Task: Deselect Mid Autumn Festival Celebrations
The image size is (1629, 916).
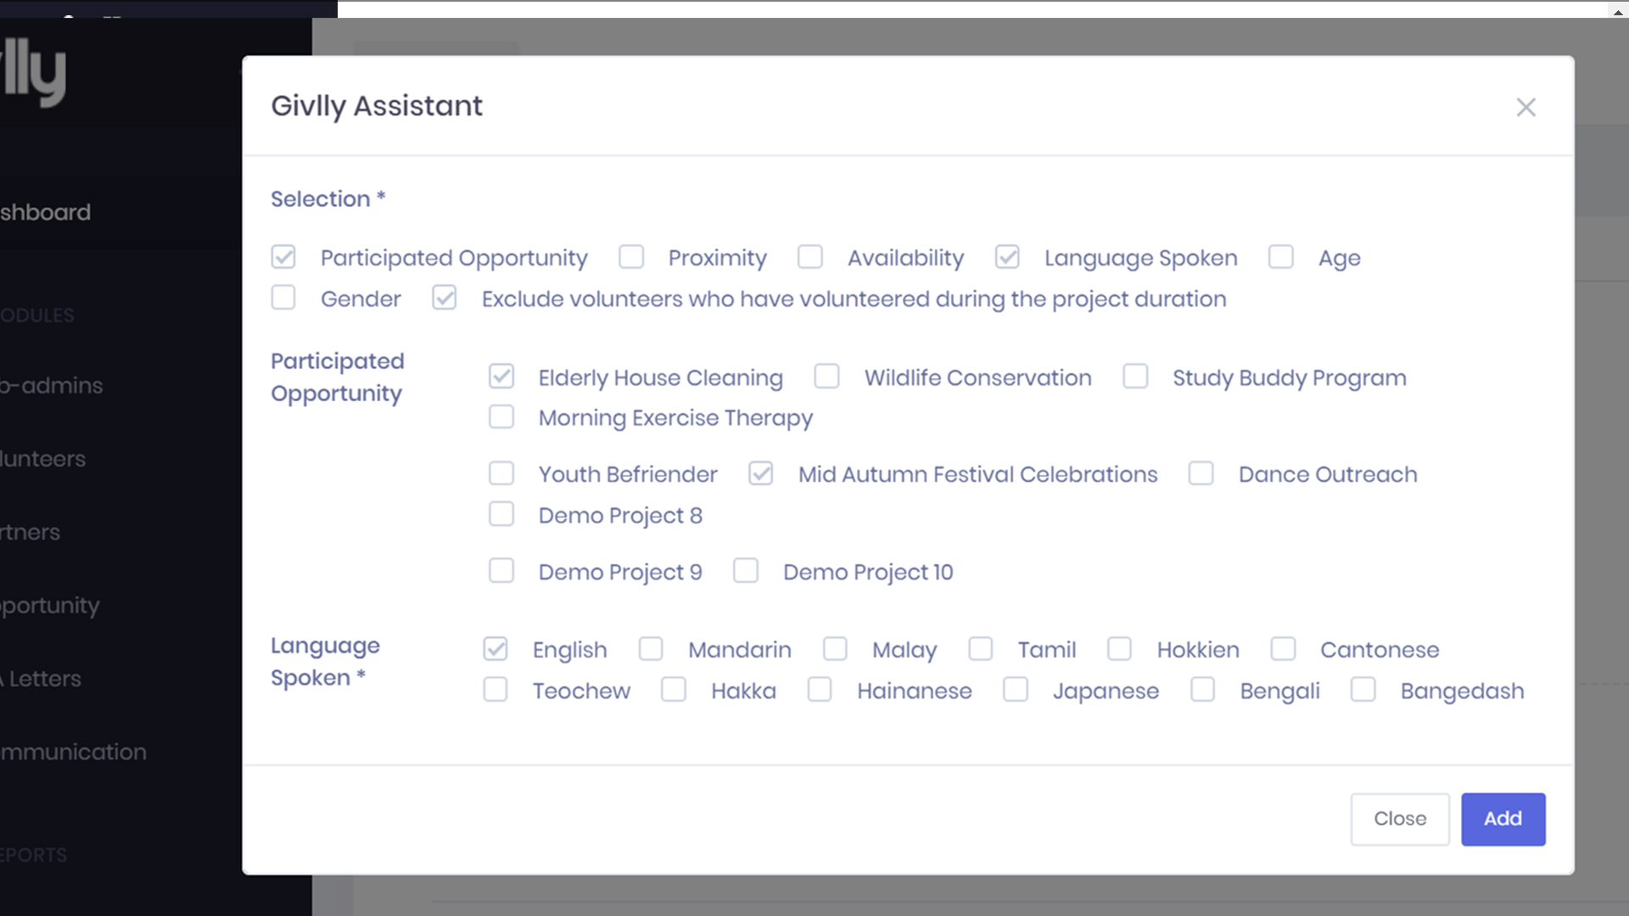Action: 761,473
